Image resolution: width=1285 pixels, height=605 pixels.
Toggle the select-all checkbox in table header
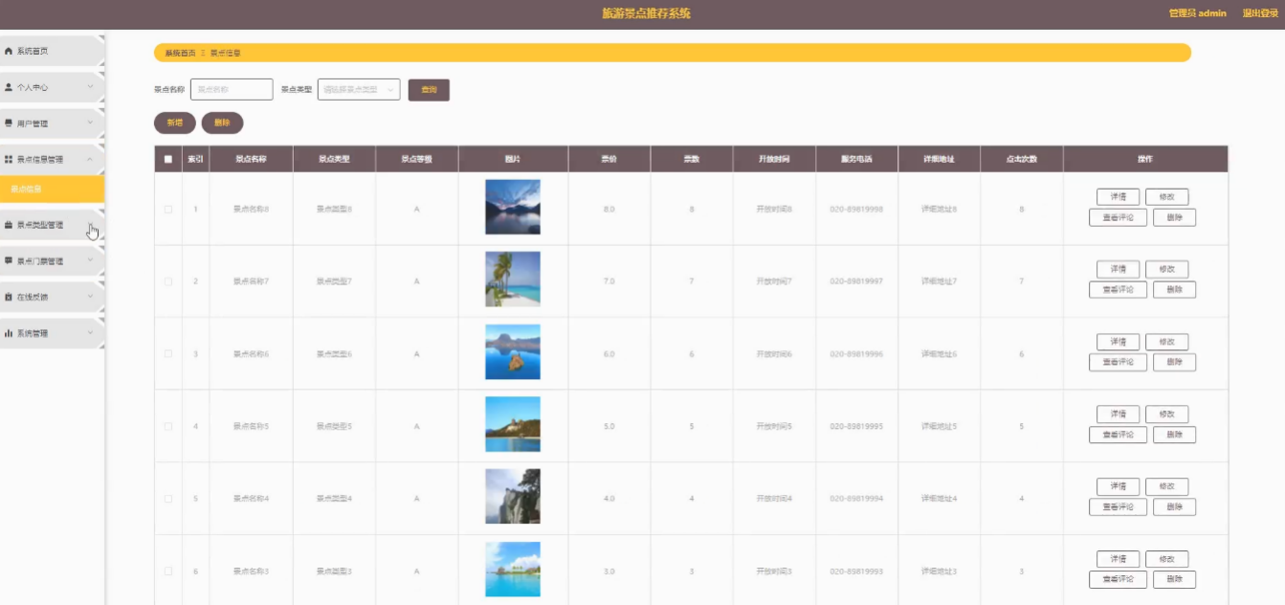pyautogui.click(x=168, y=159)
